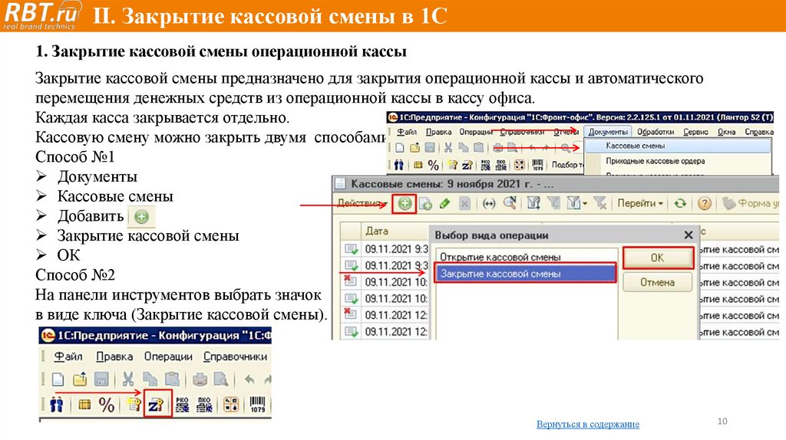The width and height of the screenshot is (786, 440).
Task: Click the disabled filter-off funnel icon with X
Action: pyautogui.click(x=599, y=203)
